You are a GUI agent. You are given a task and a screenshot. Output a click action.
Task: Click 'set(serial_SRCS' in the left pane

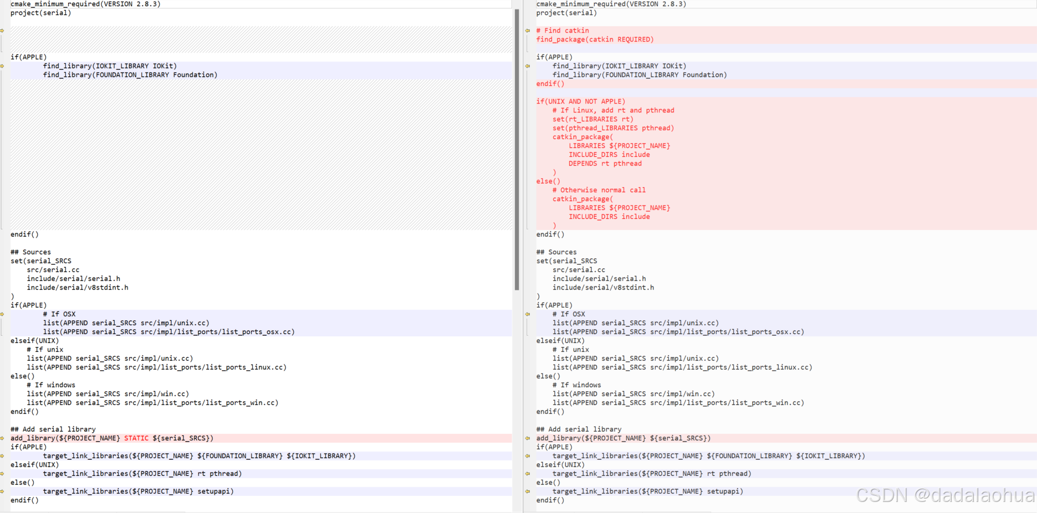point(41,261)
